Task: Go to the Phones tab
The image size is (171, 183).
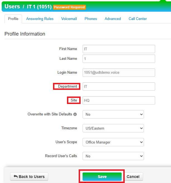Action: pyautogui.click(x=91, y=19)
